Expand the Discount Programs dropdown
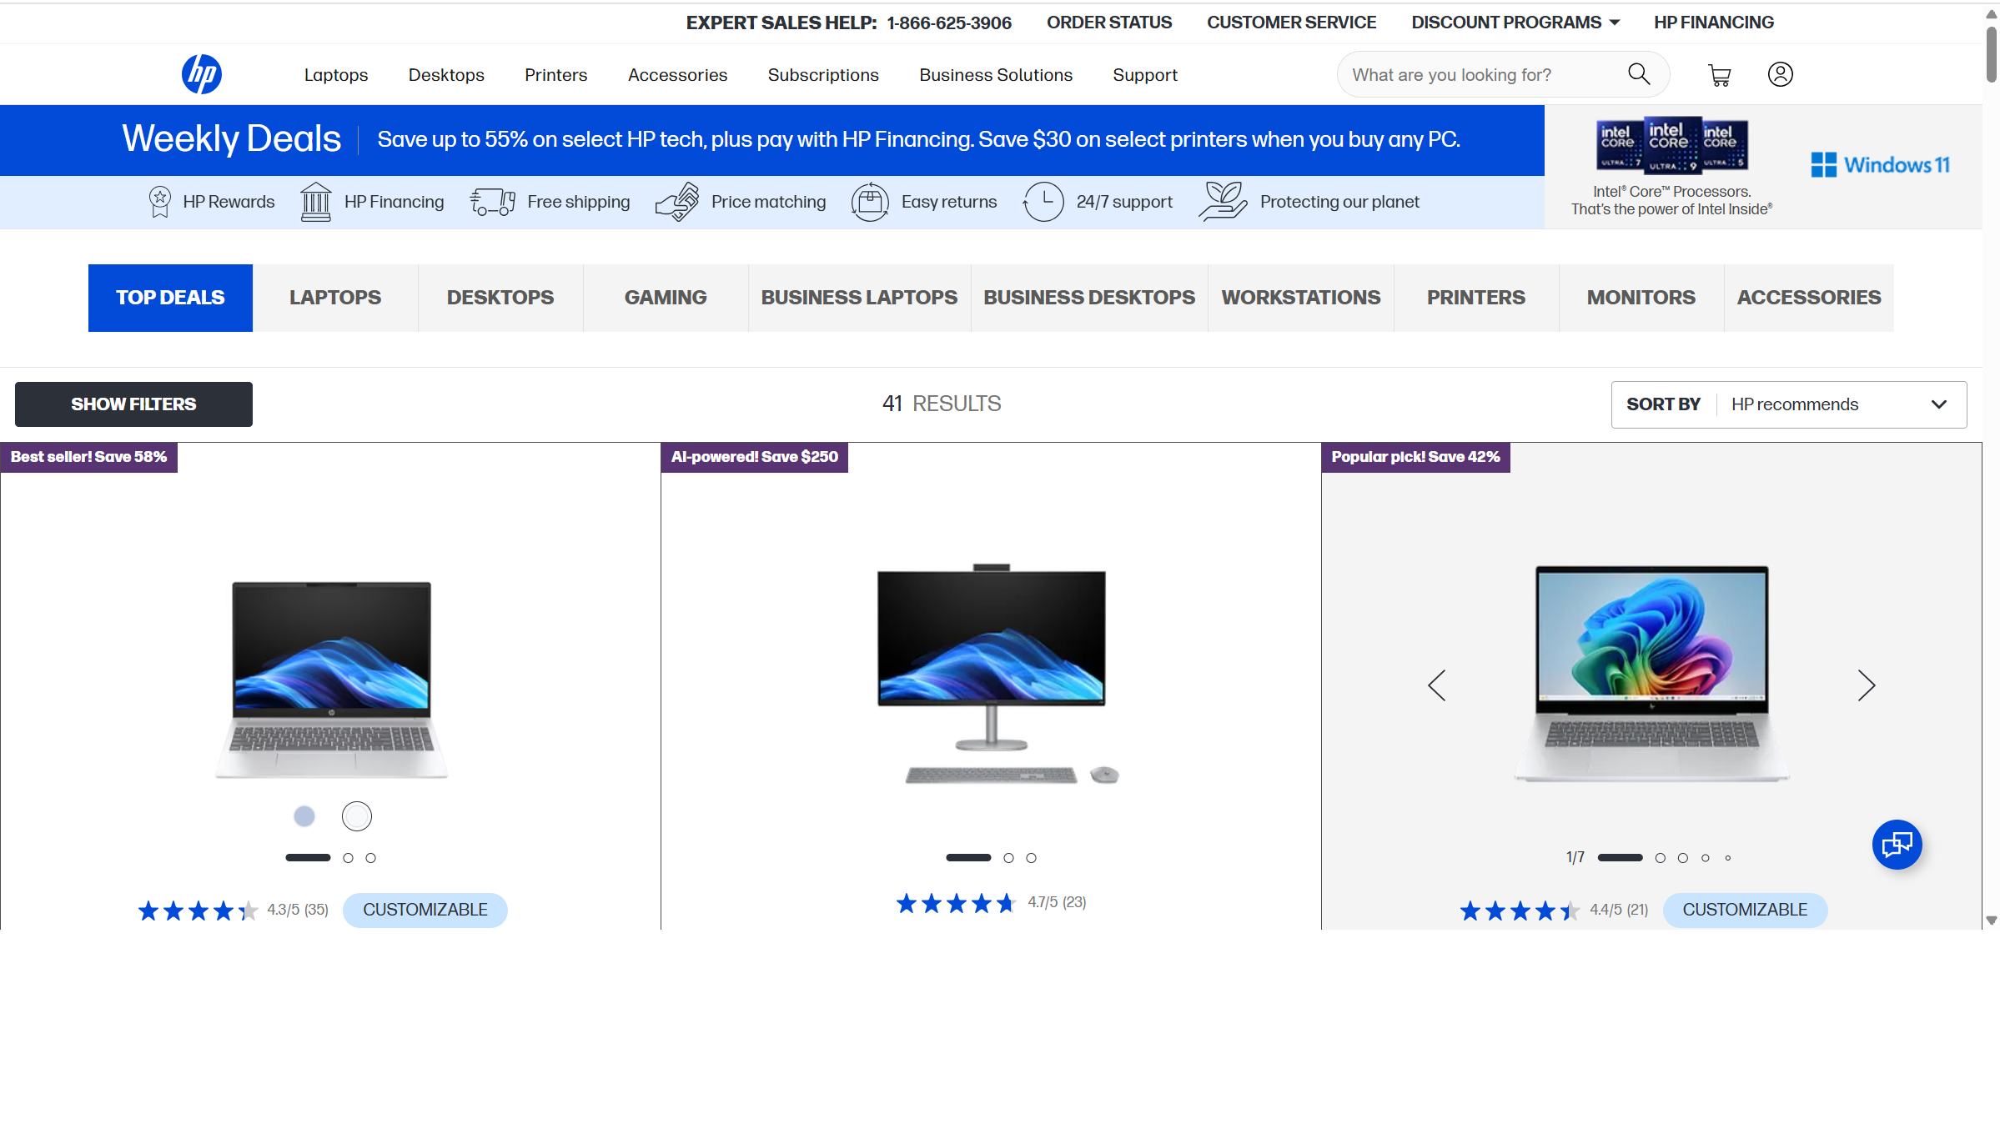 pos(1515,23)
